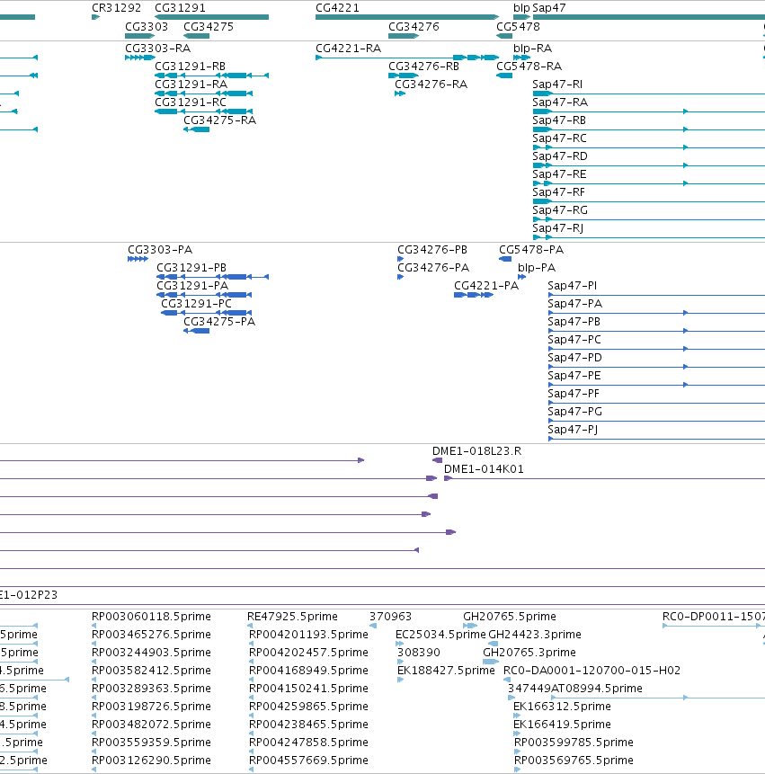
Task: Click the CG5478 gene label
Action: 518,27
